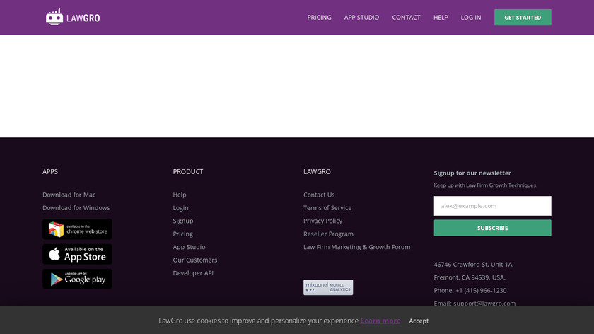The height and width of the screenshot is (334, 594).
Task: Accept the cookie notice
Action: [419, 321]
